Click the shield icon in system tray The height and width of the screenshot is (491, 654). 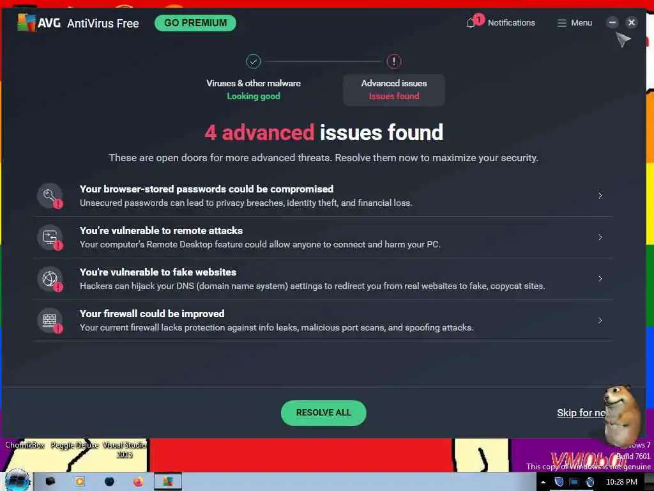tap(559, 482)
